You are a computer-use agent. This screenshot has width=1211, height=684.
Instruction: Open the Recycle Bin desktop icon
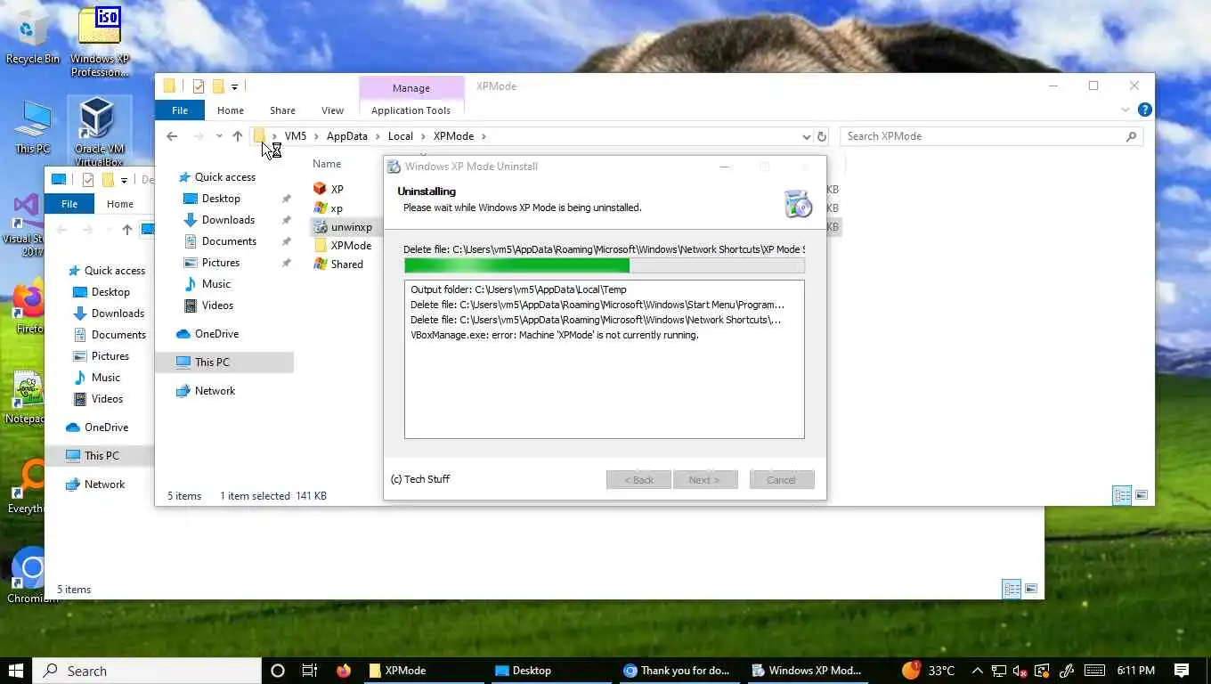(x=32, y=37)
